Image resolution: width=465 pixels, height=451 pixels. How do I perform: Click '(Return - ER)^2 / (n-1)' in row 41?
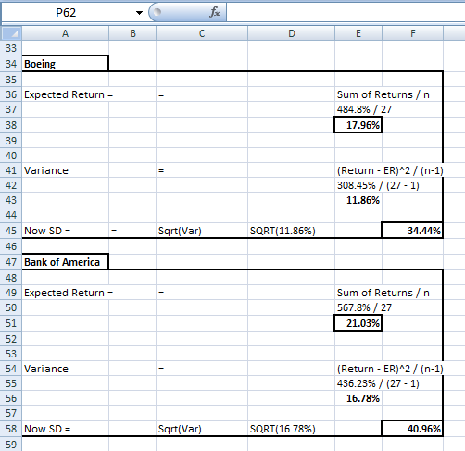click(x=390, y=170)
